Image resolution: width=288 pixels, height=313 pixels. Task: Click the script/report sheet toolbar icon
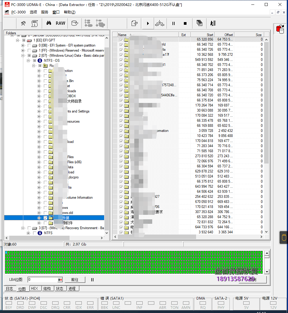tap(35, 23)
